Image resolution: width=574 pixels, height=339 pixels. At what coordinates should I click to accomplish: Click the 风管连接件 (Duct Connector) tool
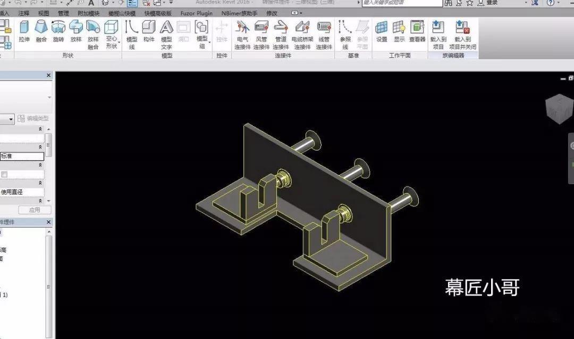(x=261, y=35)
